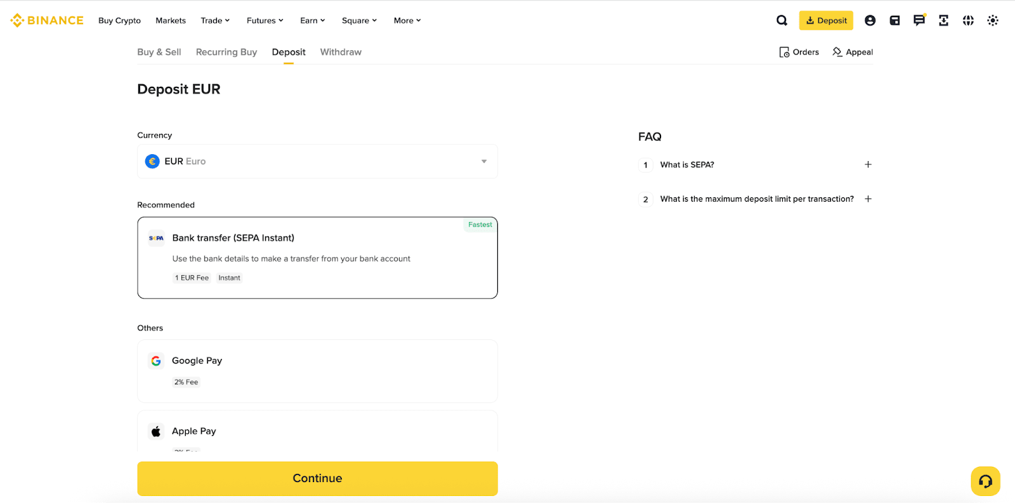Switch to the Buy & Sell tab
This screenshot has width=1015, height=503.
(159, 52)
